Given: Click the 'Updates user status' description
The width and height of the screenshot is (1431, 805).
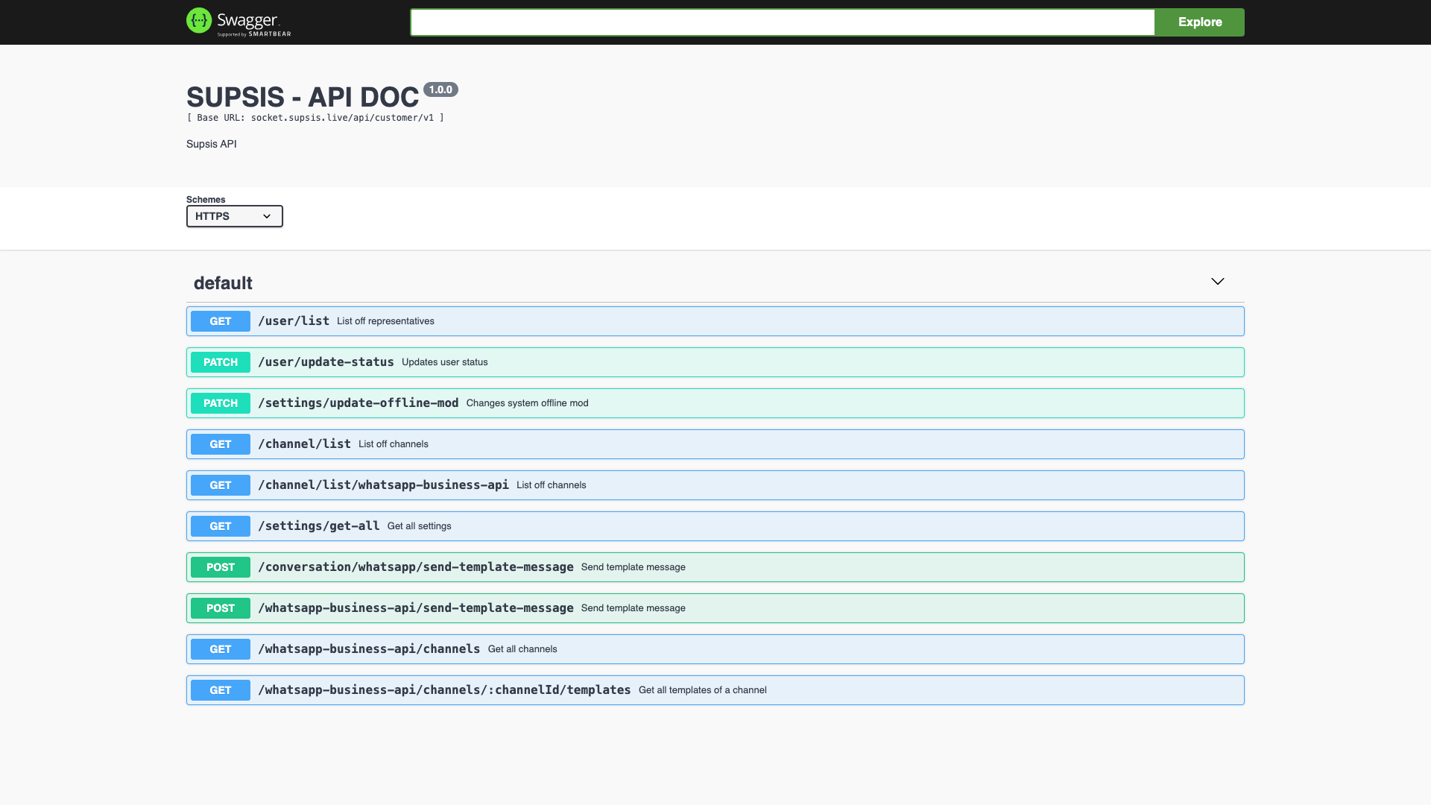Looking at the screenshot, I should (445, 362).
